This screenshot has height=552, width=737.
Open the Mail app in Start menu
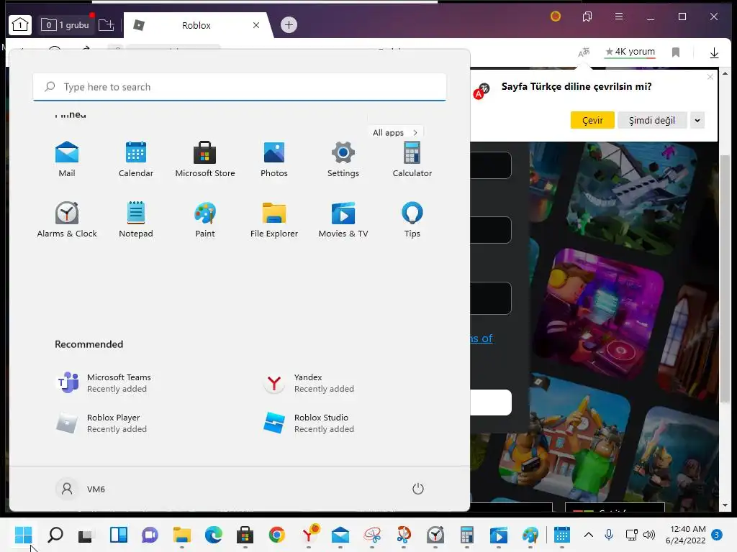(x=67, y=159)
